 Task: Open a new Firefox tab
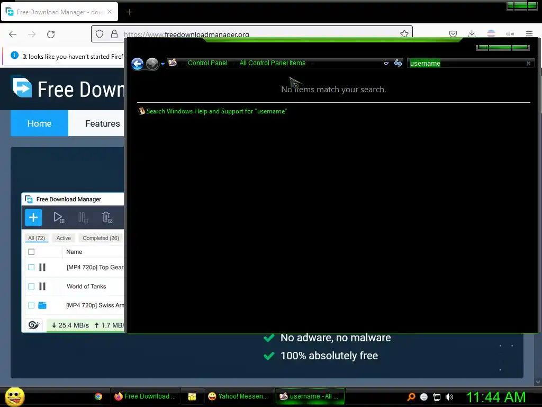(x=129, y=12)
